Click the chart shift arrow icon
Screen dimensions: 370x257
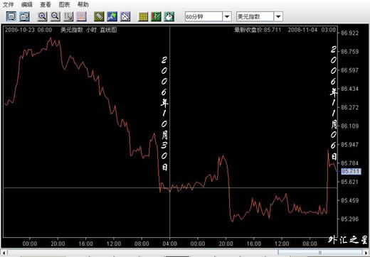[x=68, y=16]
